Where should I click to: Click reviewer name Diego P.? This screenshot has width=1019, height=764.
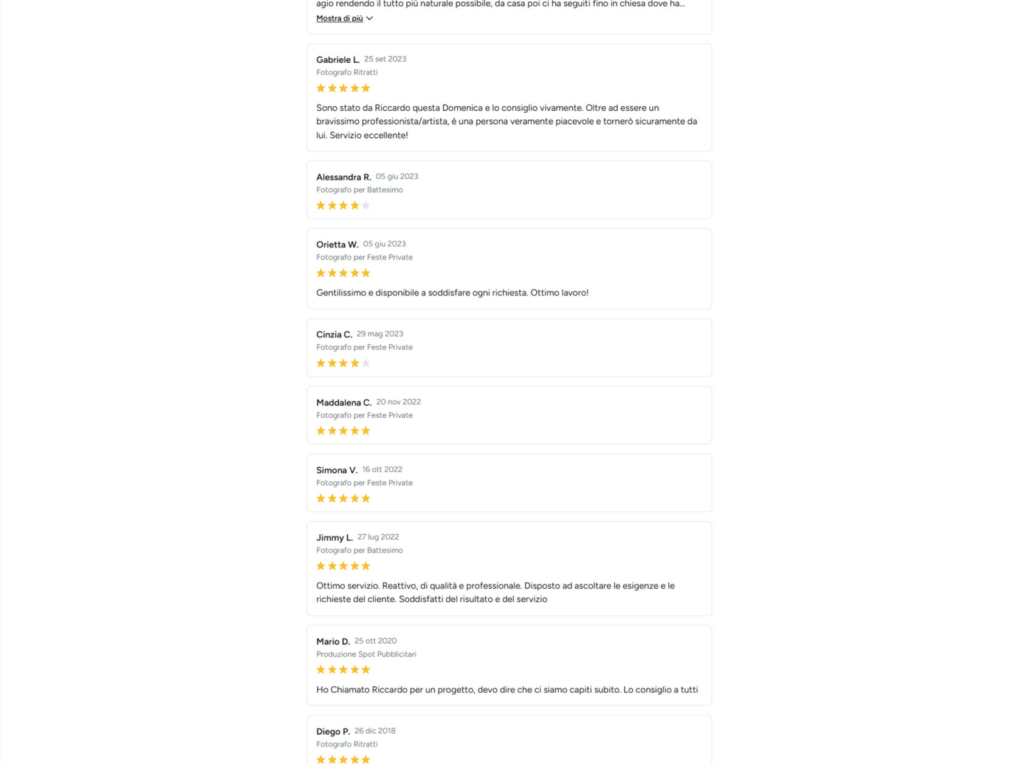[333, 731]
